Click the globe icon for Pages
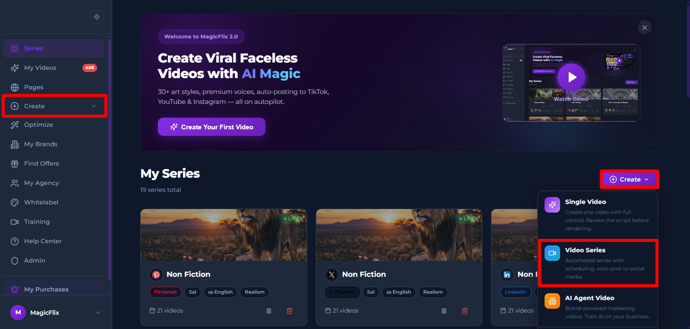The width and height of the screenshot is (690, 329). point(15,87)
